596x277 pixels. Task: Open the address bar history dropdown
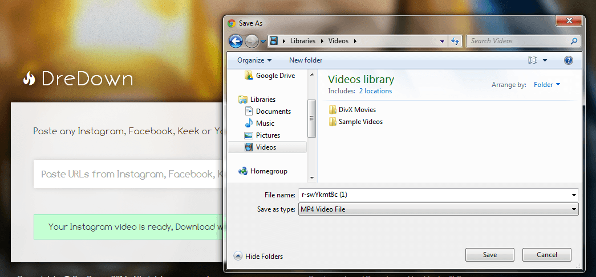pyautogui.click(x=442, y=41)
